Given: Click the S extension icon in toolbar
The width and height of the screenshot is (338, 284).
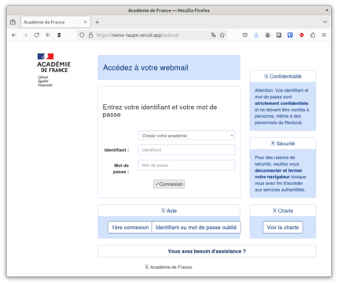Looking at the screenshot, I should (59, 35).
